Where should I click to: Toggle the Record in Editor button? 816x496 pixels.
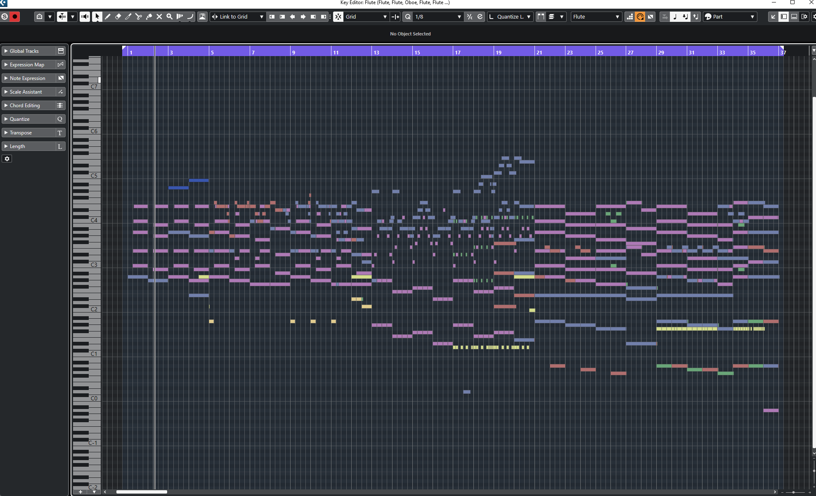15,16
